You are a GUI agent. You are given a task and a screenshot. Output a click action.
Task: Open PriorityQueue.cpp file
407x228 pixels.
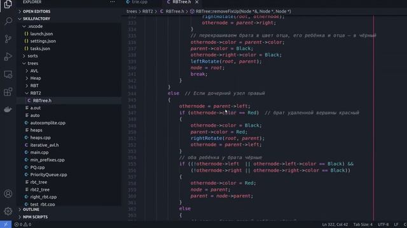click(x=48, y=175)
